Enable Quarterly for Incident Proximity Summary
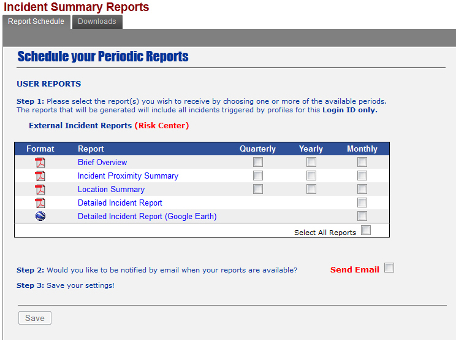Viewport: 456px width, 340px height. point(258,176)
